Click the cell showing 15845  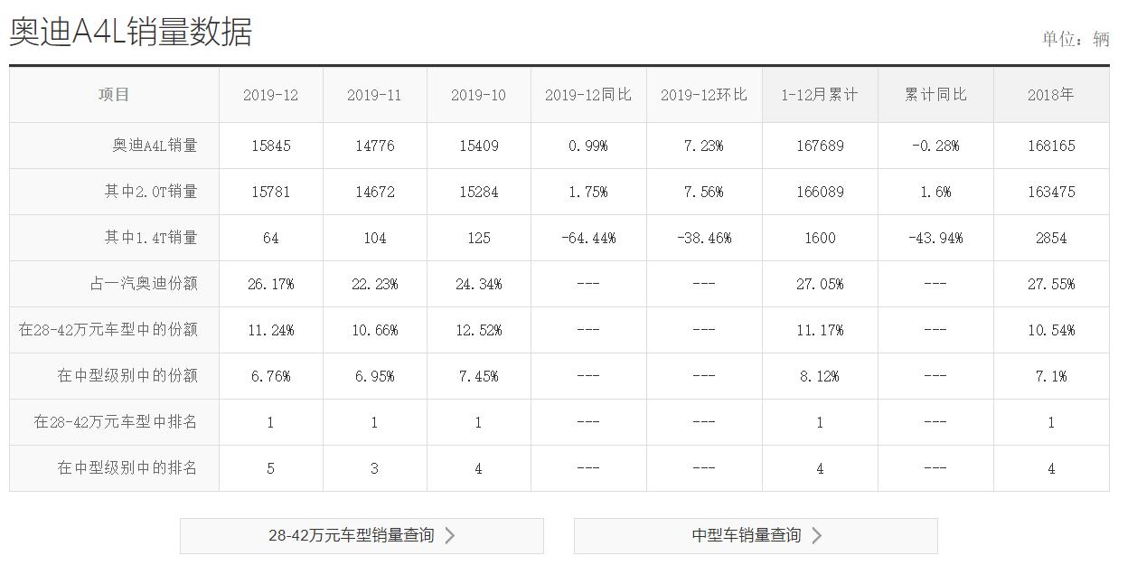[270, 145]
